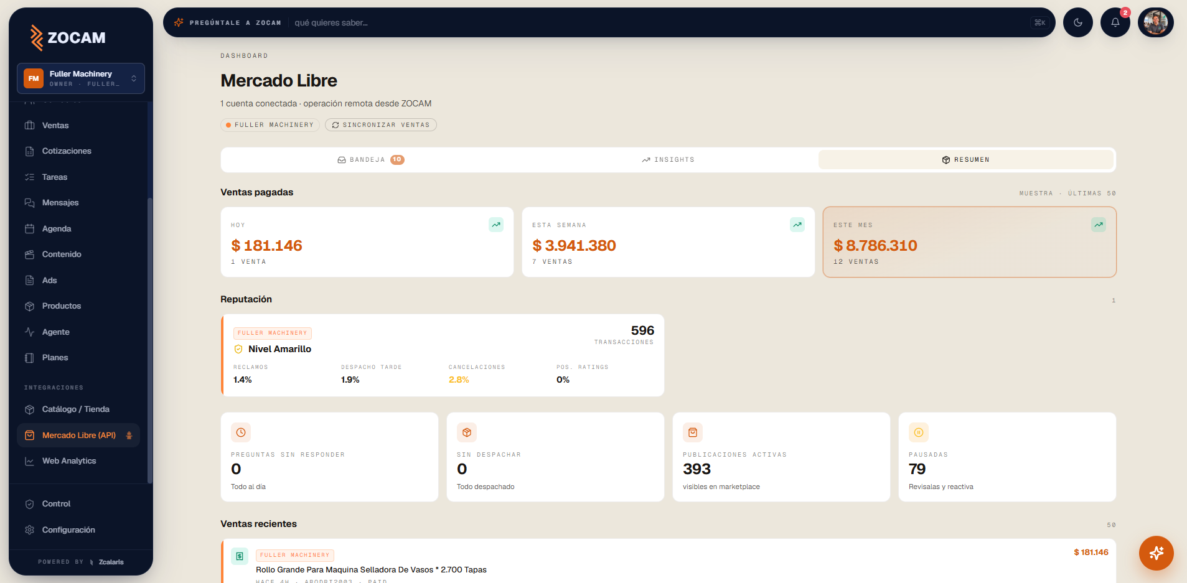Click the $ 181.146 recent sale amount
Image resolution: width=1187 pixels, height=583 pixels.
[x=1091, y=553]
